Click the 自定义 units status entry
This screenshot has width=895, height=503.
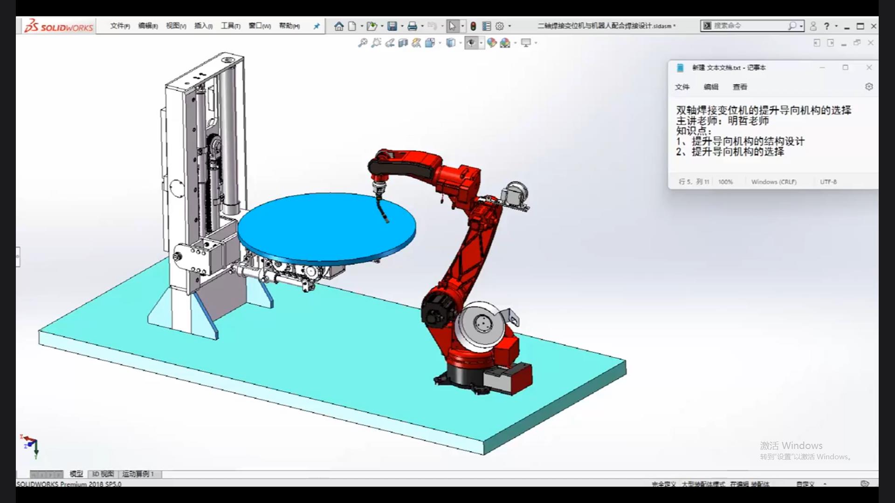(805, 484)
